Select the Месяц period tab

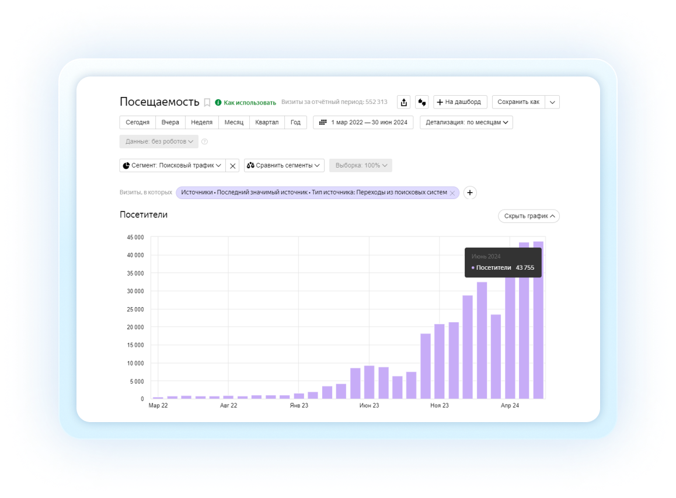[x=234, y=123]
